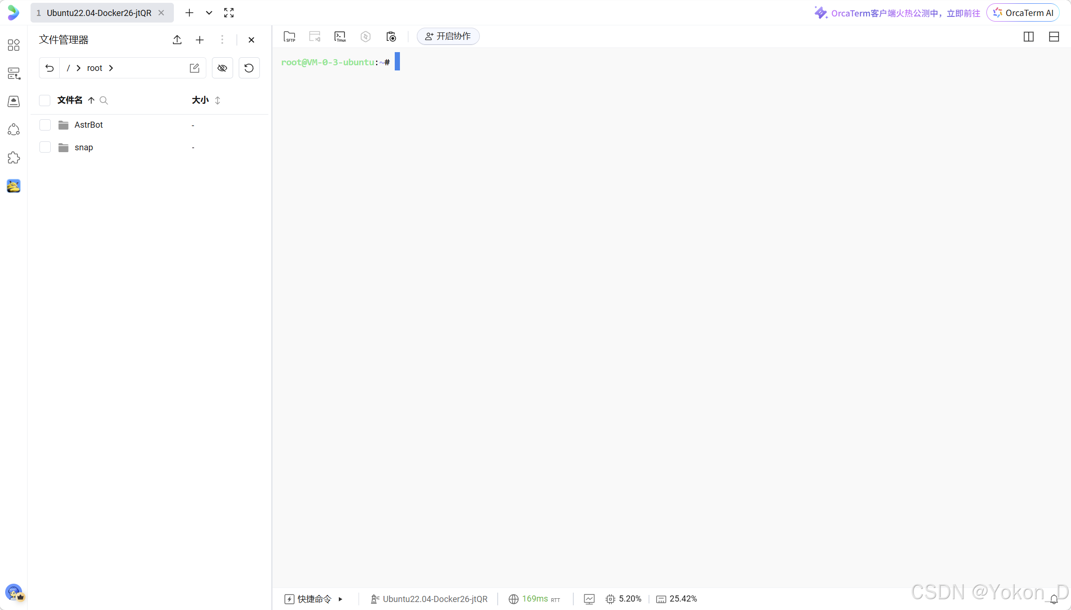Screen dimensions: 1071x610
Task: Check the snap folder checkbox
Action: (x=45, y=147)
